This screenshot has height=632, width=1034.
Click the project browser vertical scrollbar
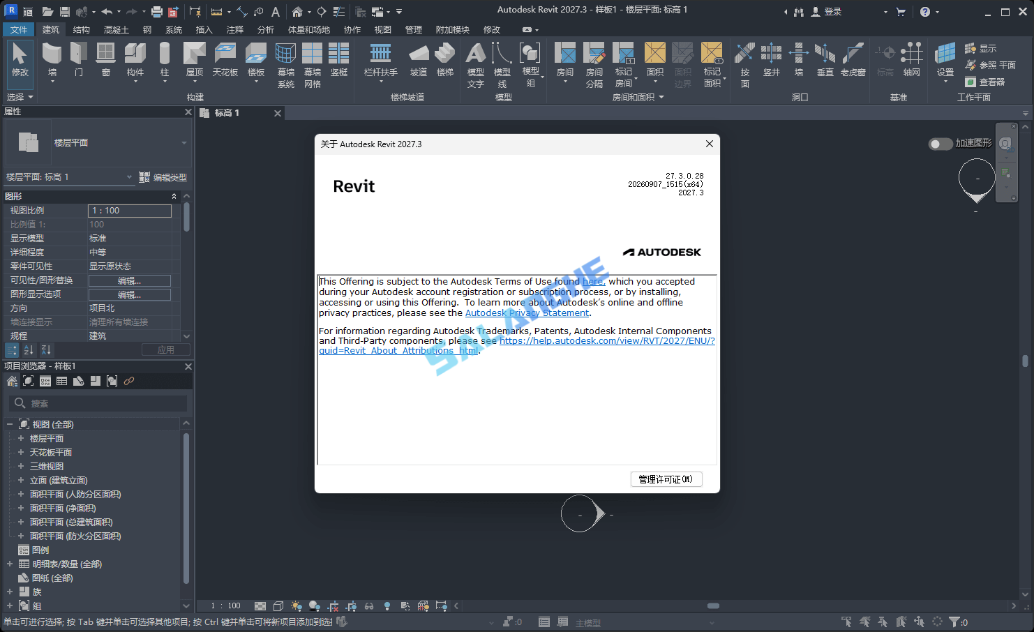tap(186, 508)
